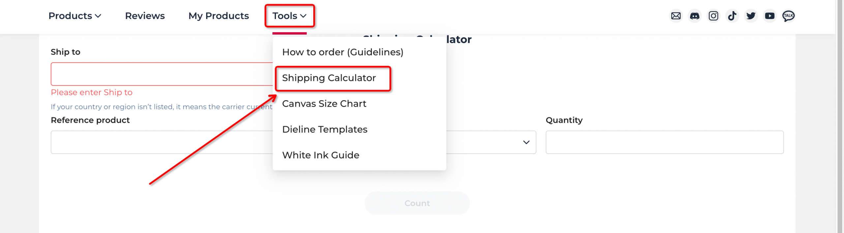Click the Count button
This screenshot has height=233, width=844.
417,203
